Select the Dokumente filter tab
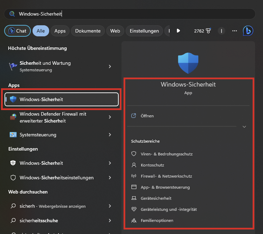This screenshot has height=234, width=263. click(x=88, y=31)
